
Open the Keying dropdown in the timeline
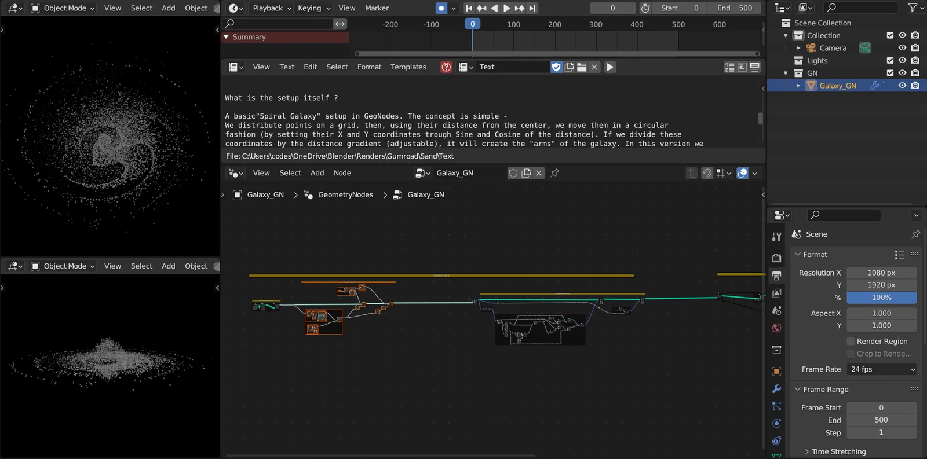coord(314,8)
